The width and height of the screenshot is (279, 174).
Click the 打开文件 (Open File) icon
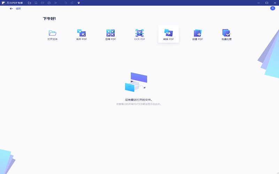tap(53, 33)
